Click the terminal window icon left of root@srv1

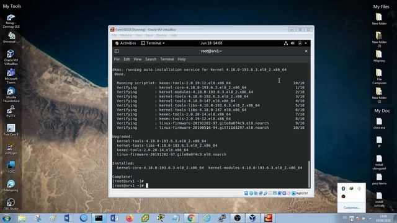[117, 51]
